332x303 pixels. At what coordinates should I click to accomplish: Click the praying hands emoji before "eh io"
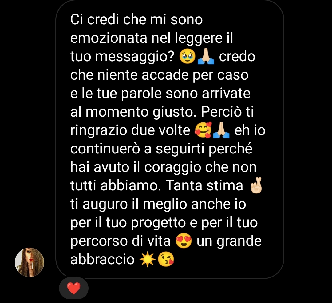[221, 130]
